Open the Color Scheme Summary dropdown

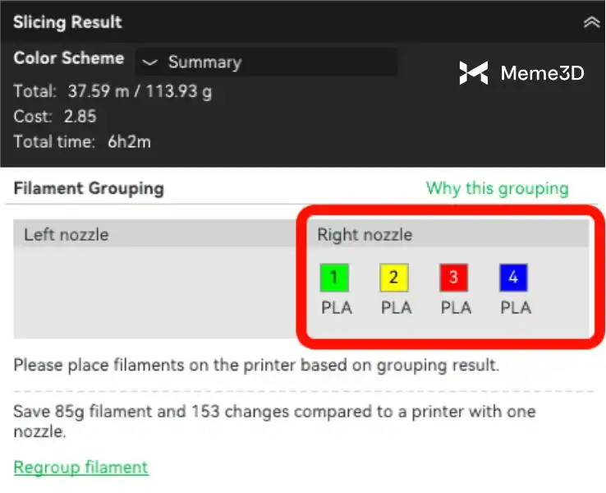266,62
